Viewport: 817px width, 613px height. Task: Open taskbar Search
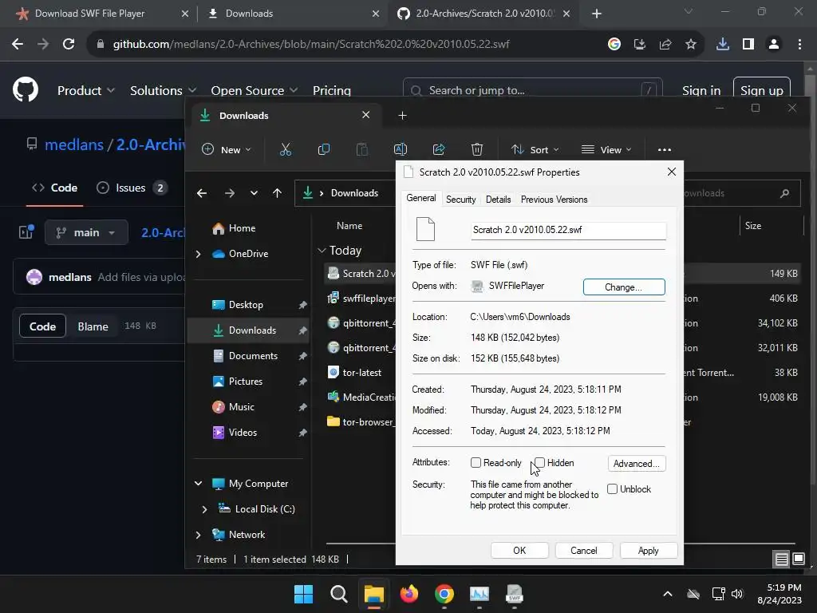click(x=338, y=594)
